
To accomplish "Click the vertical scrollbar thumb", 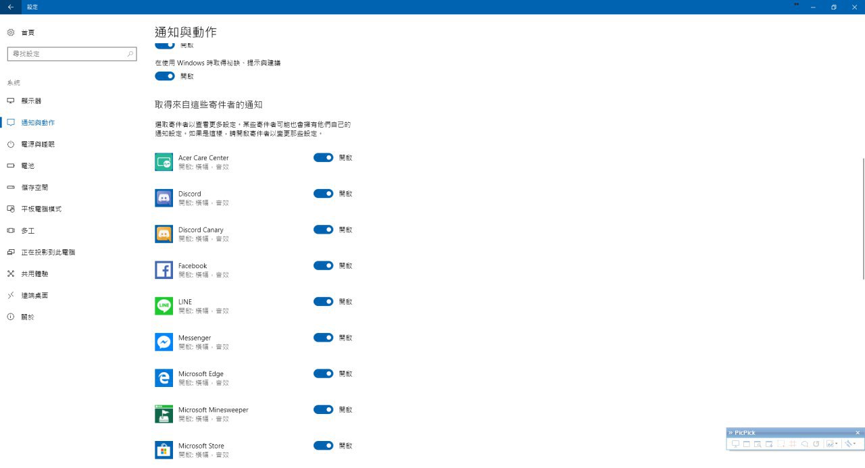I will 863,218.
